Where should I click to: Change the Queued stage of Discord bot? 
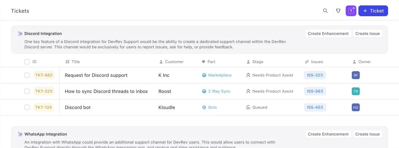coord(256,107)
